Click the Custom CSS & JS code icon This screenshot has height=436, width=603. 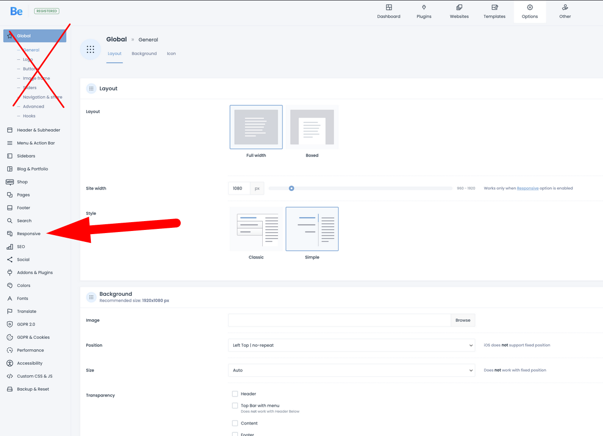10,376
